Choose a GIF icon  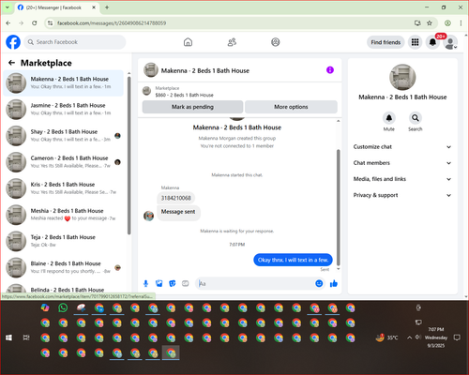tap(186, 283)
